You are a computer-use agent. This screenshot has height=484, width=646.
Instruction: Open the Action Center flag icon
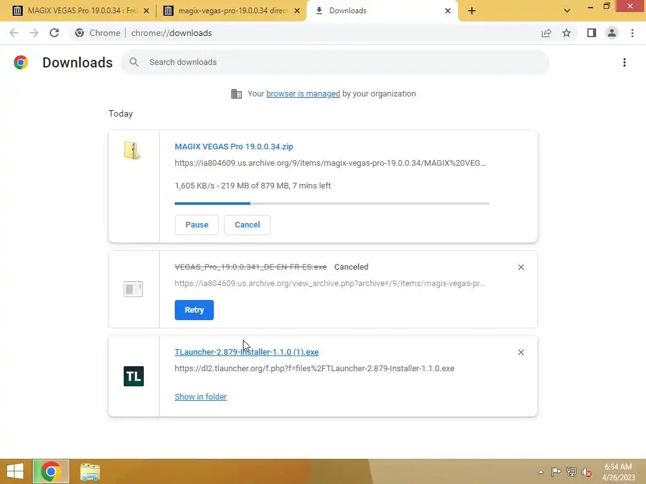[x=556, y=471]
